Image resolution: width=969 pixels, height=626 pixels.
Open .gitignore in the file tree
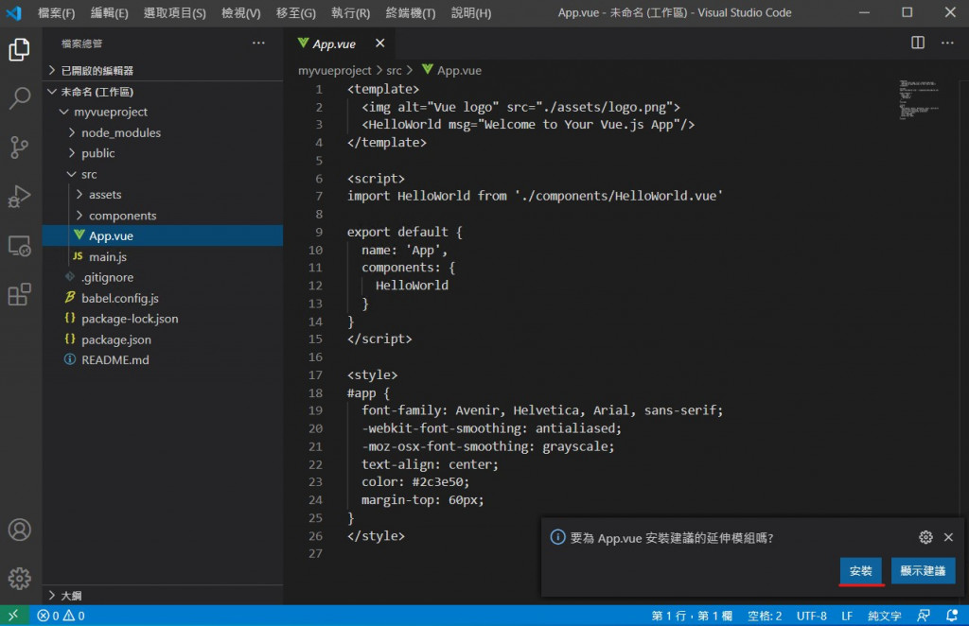point(163,277)
